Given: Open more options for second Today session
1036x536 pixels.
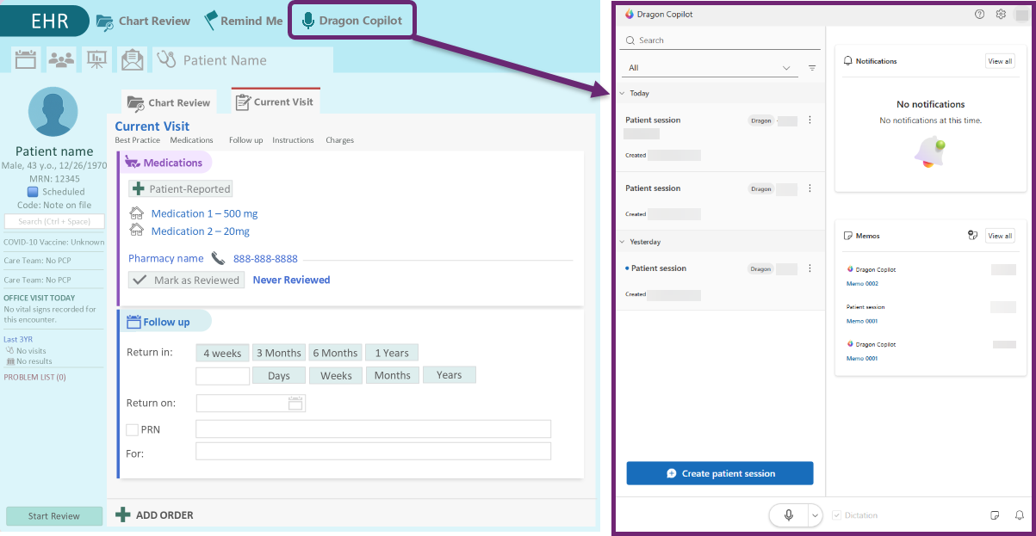Looking at the screenshot, I should coord(810,188).
